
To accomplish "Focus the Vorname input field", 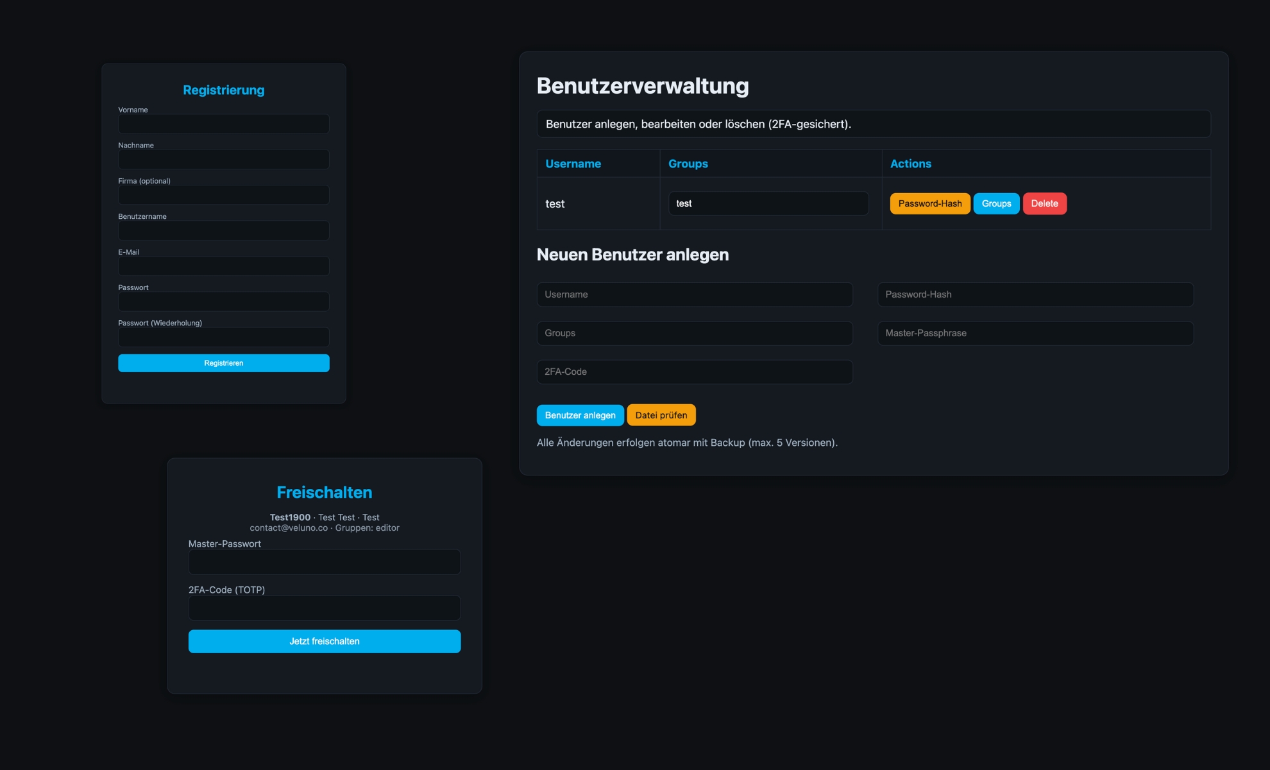I will click(x=223, y=123).
